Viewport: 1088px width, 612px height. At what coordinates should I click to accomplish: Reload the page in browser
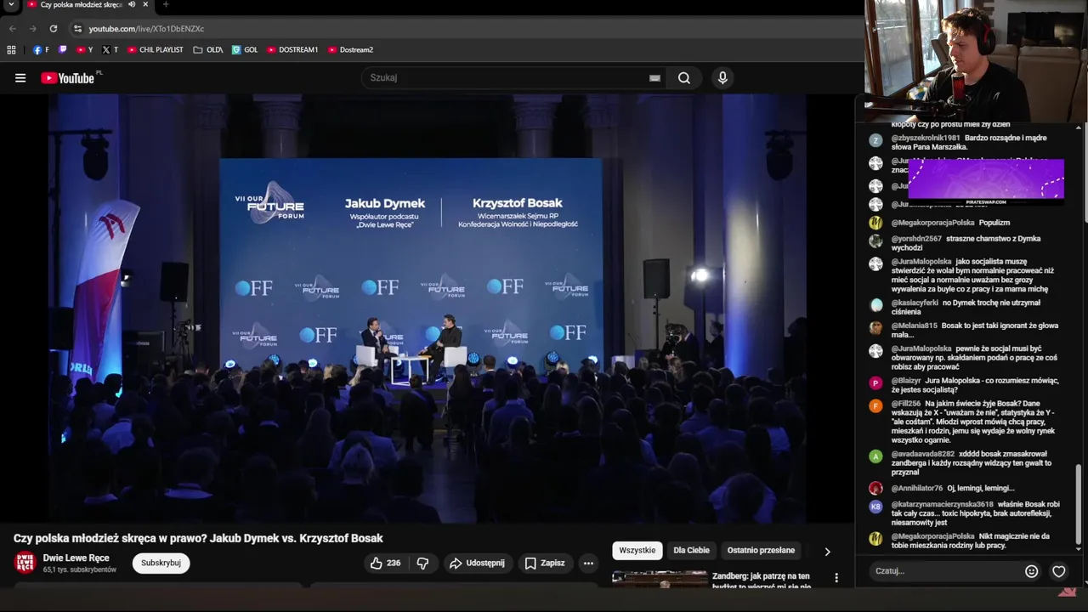[53, 28]
